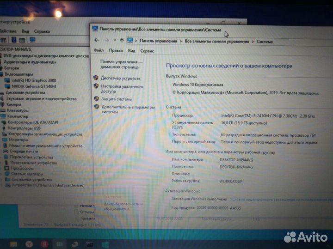The width and height of the screenshot is (333, 249).
Task: Click the monitor scan icon in Device Manager toolbar
Action: tap(32, 40)
